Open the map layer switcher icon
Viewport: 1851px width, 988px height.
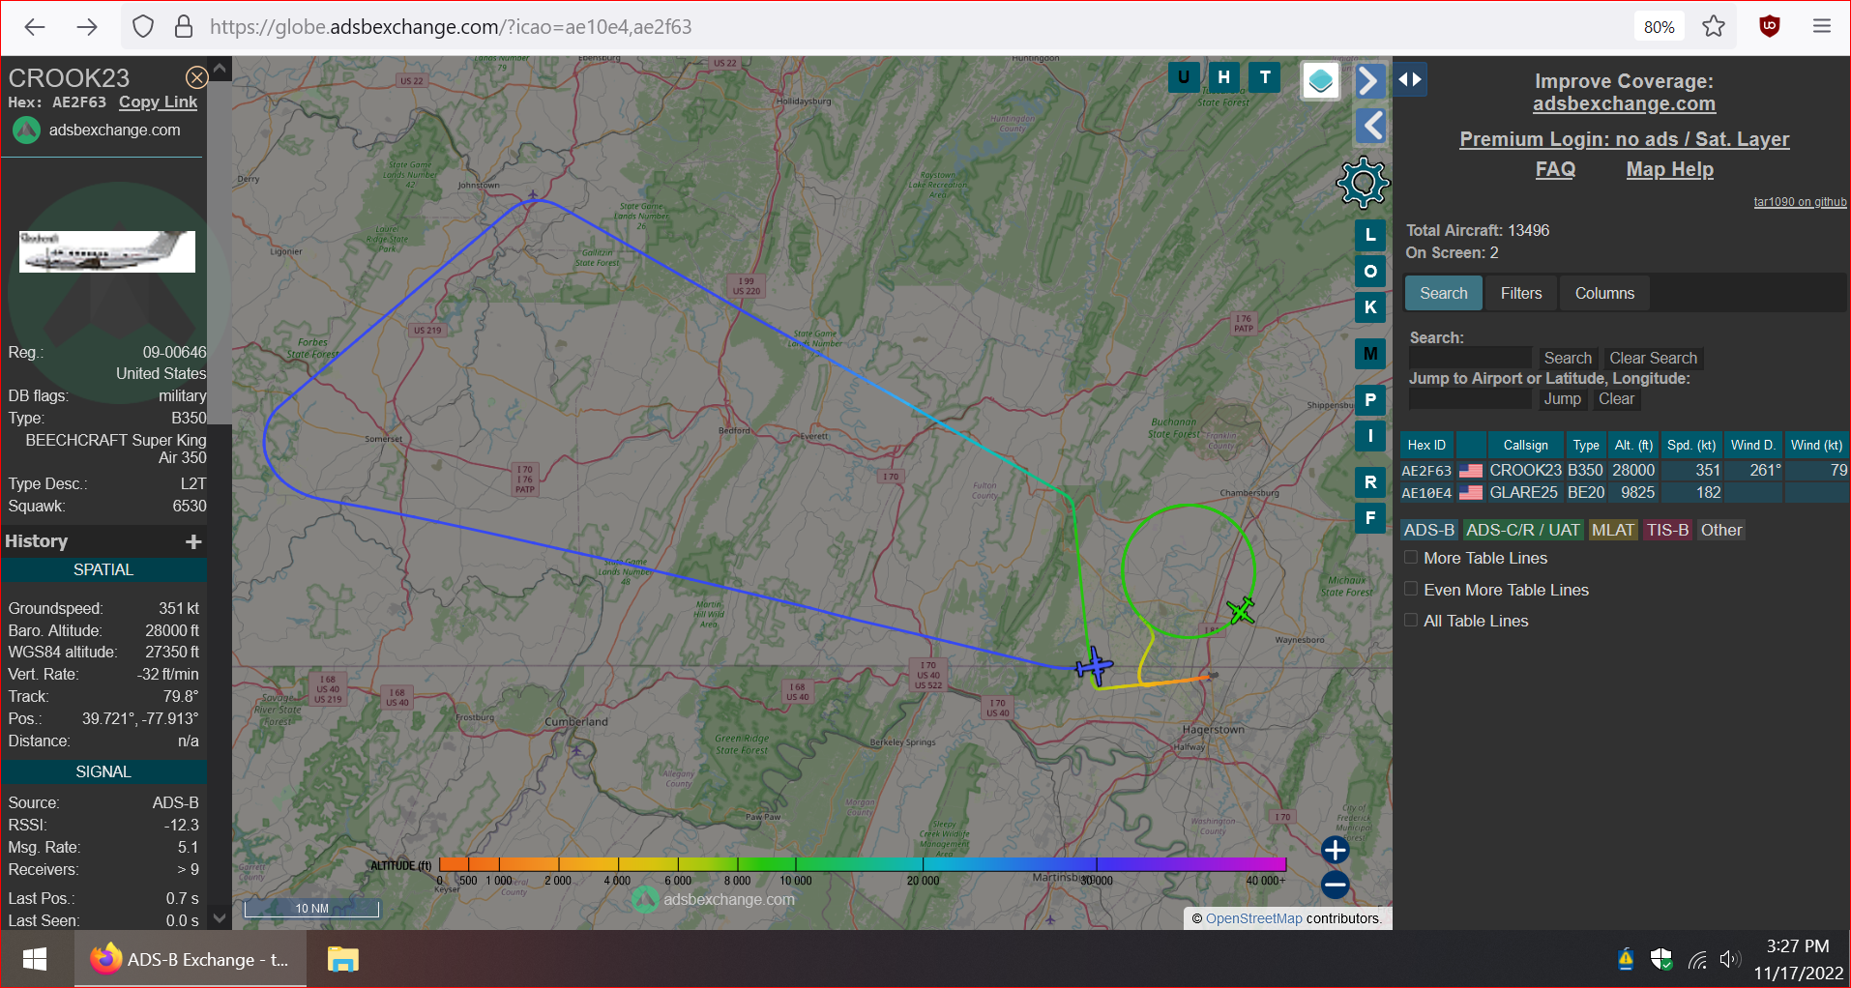pos(1321,81)
